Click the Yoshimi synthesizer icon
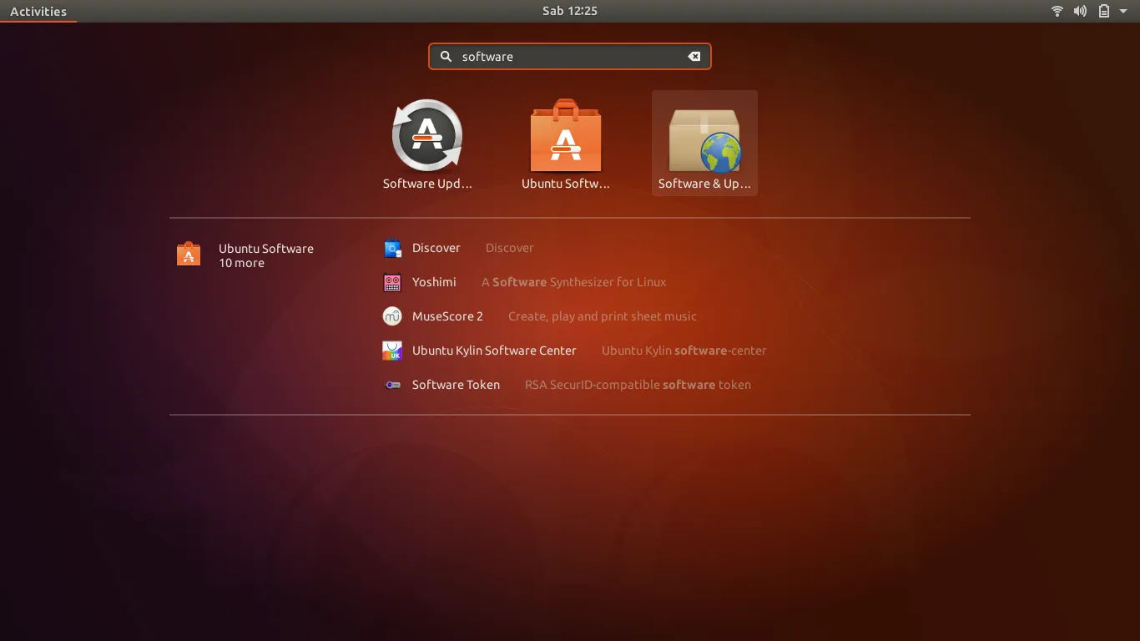The width and height of the screenshot is (1140, 641). tap(392, 282)
